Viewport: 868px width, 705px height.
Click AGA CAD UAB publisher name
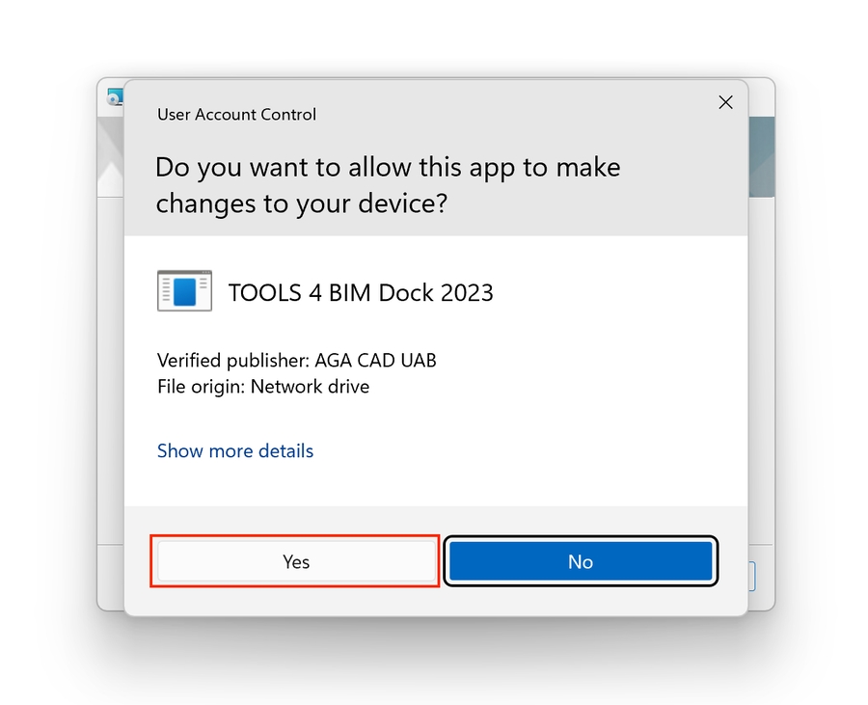pos(375,361)
